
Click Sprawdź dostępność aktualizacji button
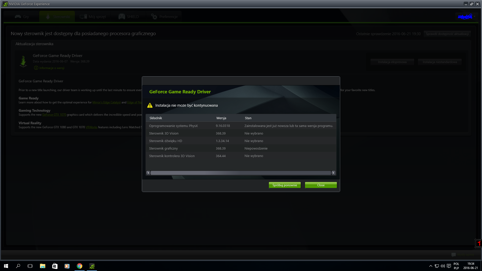point(447,34)
